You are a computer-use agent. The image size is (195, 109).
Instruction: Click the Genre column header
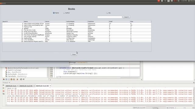click(x=55, y=21)
